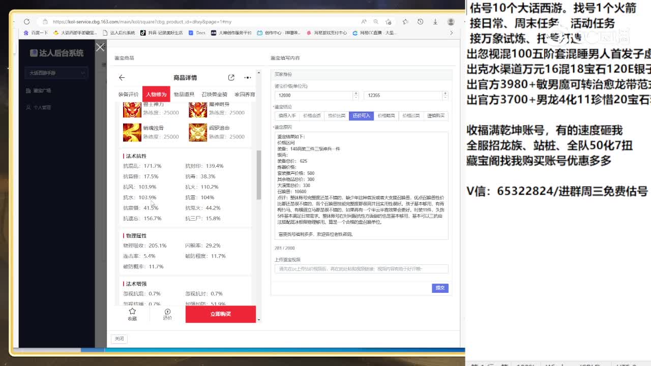651x366 pixels.
Task: Switch to the 家园养育 tab
Action: (245, 95)
